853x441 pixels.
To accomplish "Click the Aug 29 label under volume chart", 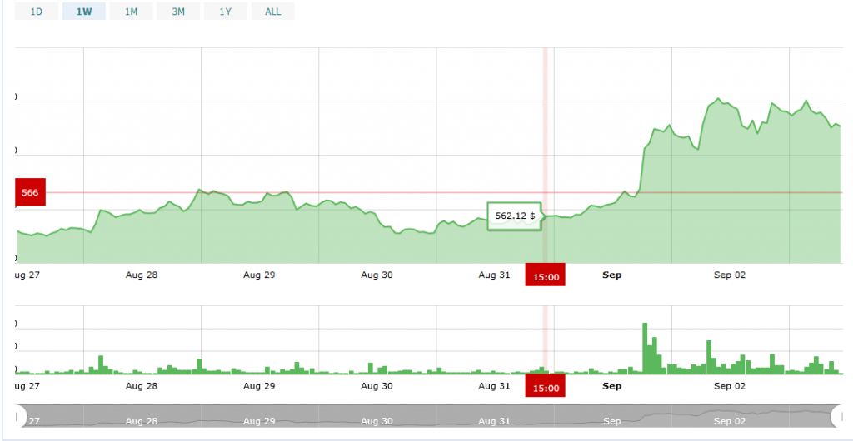I will [x=258, y=386].
